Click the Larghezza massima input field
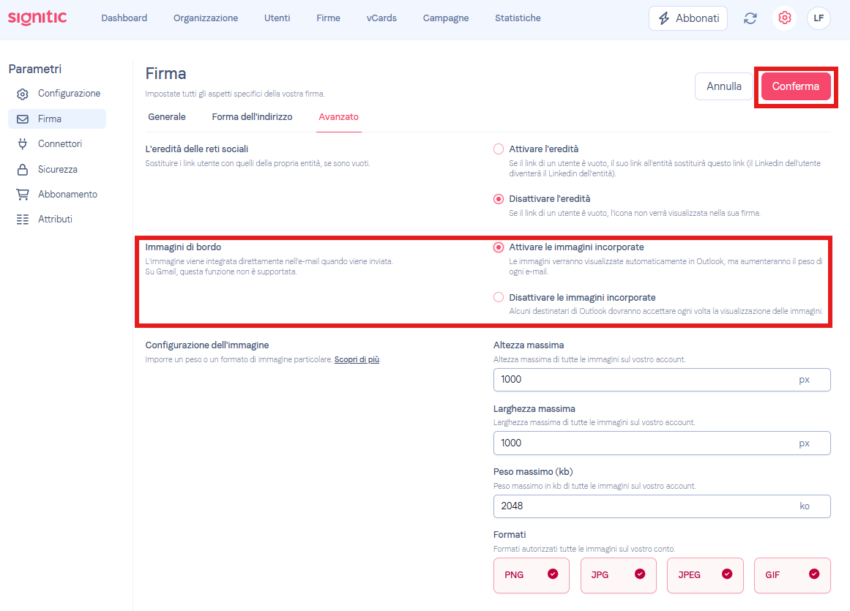The width and height of the screenshot is (850, 611). click(x=662, y=443)
